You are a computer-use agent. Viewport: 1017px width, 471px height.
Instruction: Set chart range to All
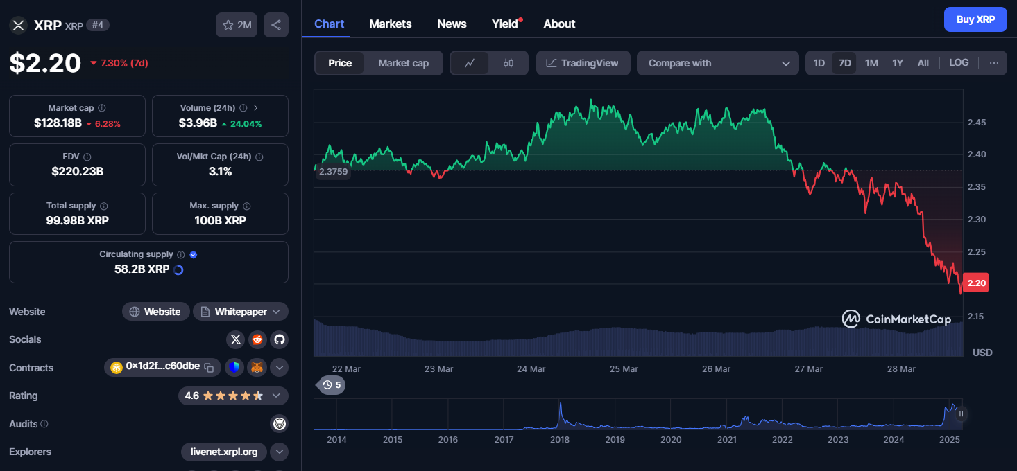(x=923, y=63)
